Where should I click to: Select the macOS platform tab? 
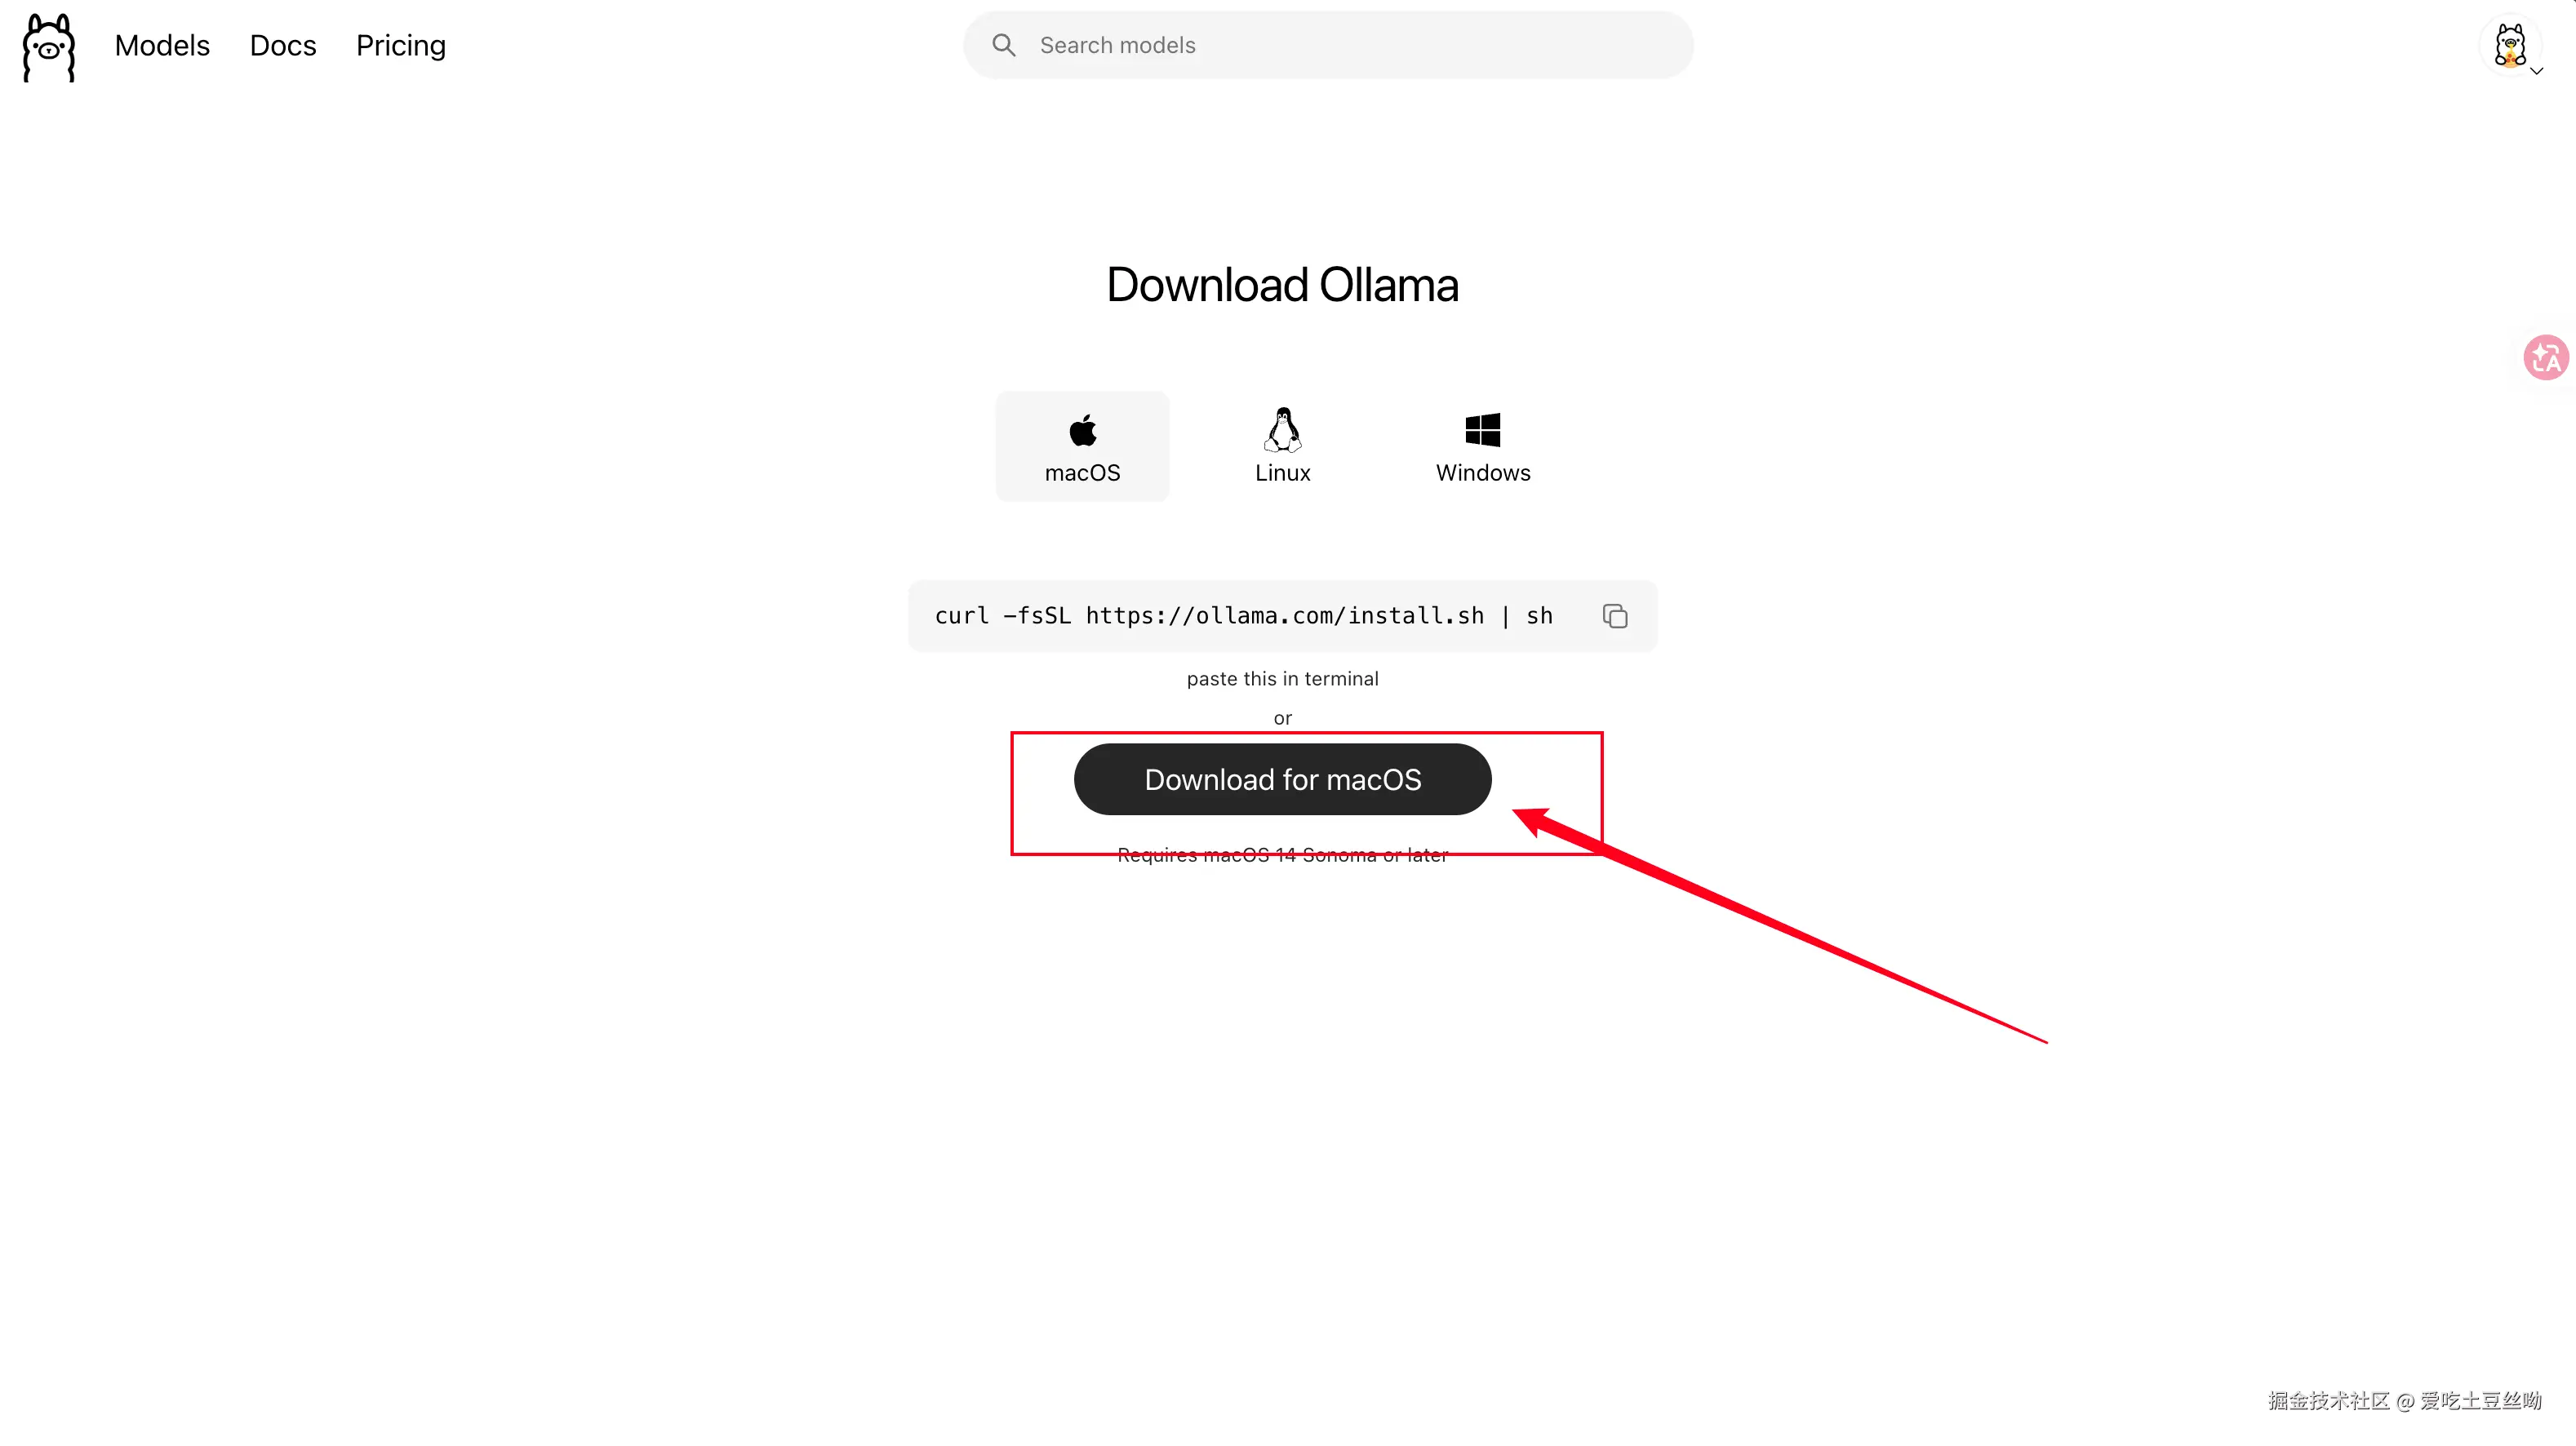pyautogui.click(x=1082, y=446)
